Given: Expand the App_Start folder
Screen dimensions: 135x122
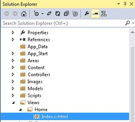Looking at the screenshot, I should point(13,53).
